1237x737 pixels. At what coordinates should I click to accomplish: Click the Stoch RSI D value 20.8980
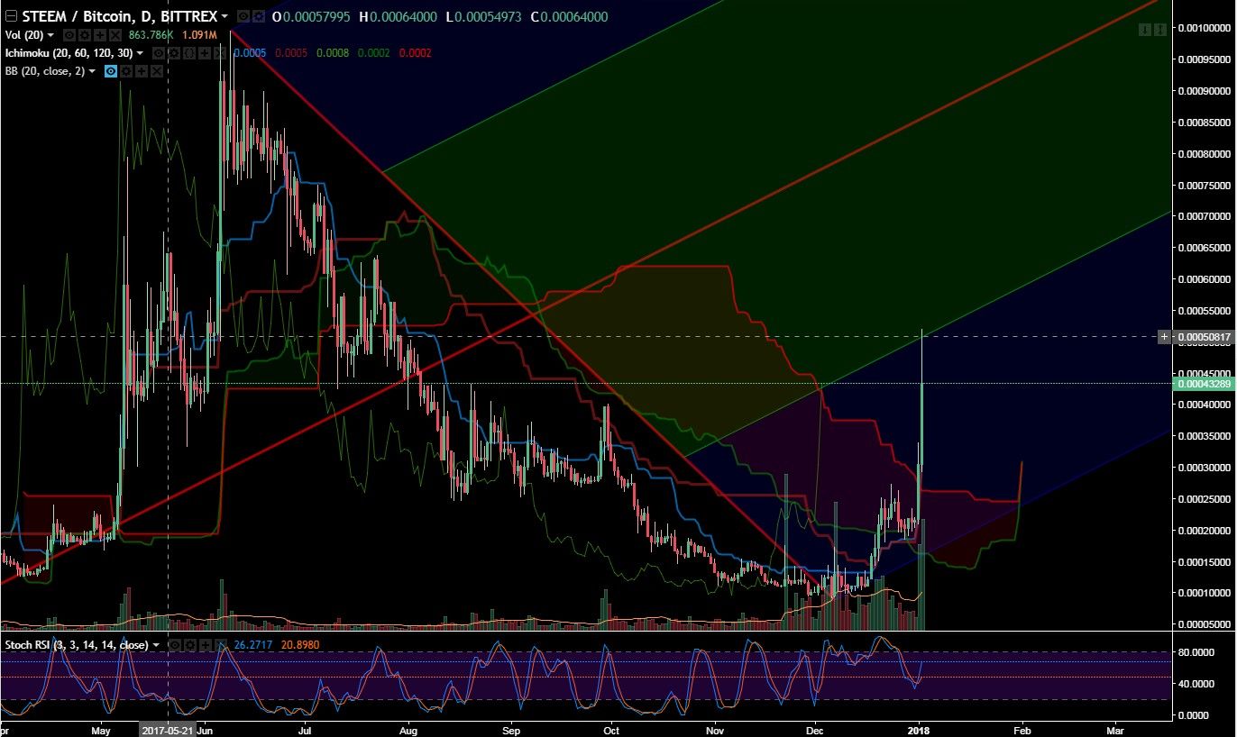point(300,645)
